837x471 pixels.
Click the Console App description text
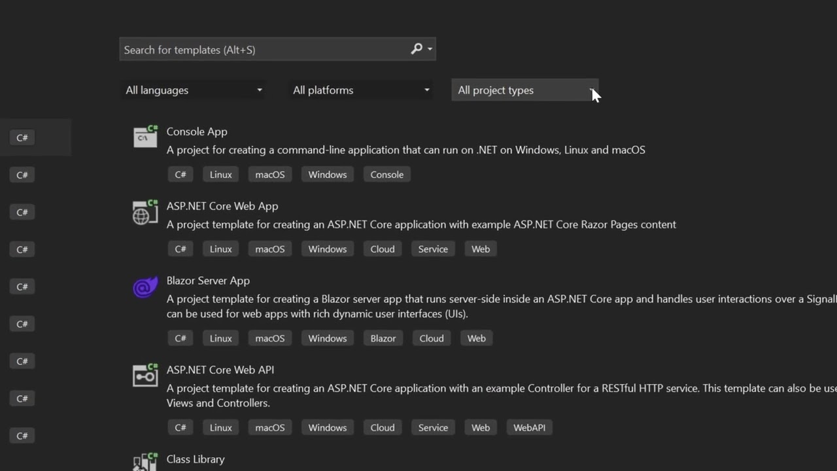405,150
